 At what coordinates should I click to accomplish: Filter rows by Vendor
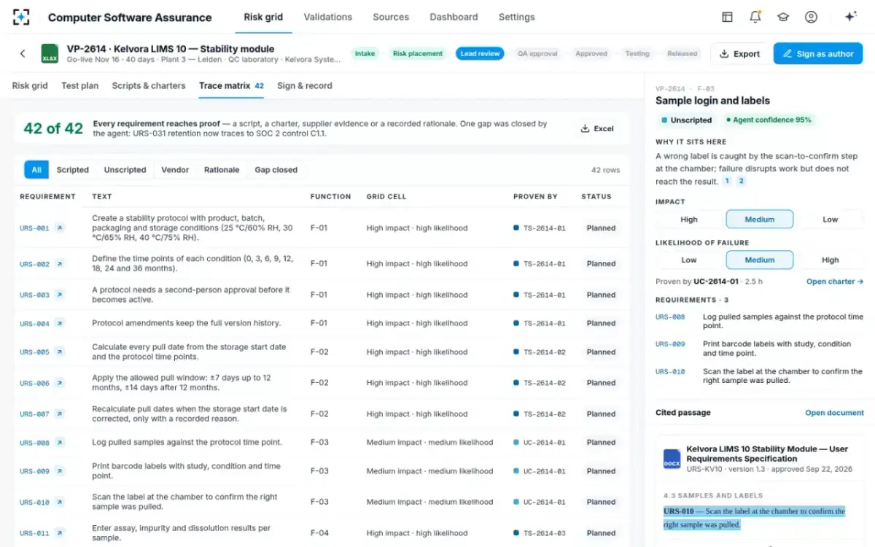(175, 170)
